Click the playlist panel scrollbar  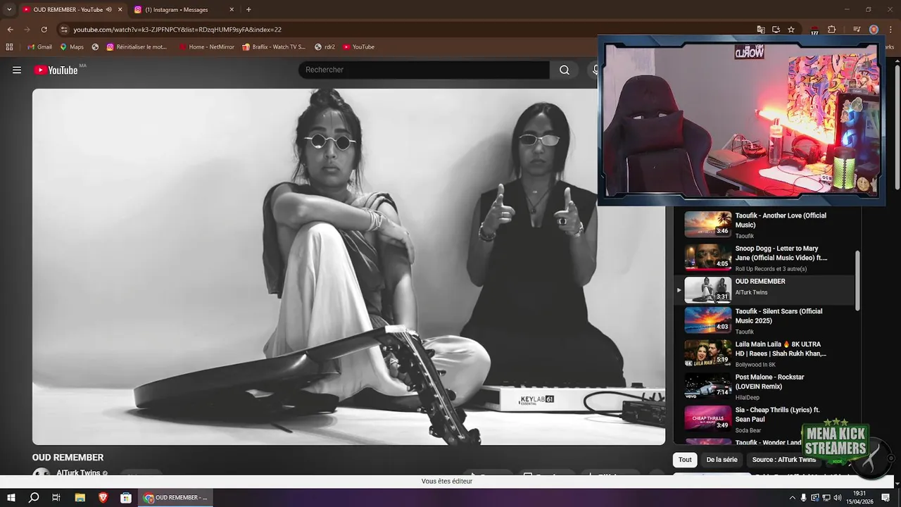click(x=857, y=280)
